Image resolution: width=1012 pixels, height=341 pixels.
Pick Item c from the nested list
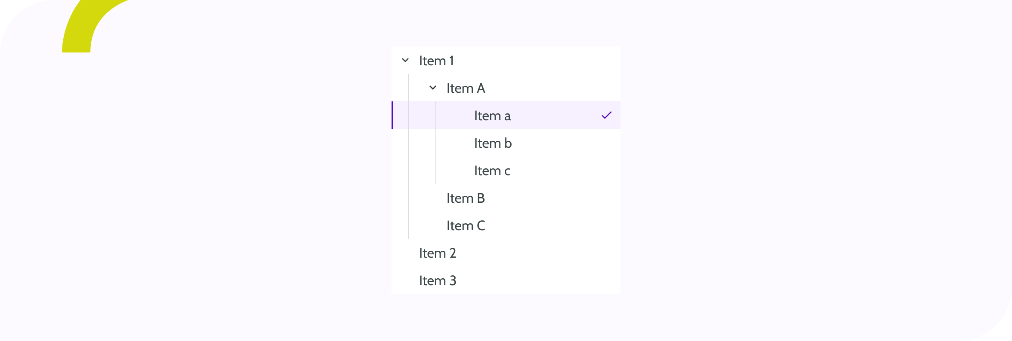click(492, 171)
